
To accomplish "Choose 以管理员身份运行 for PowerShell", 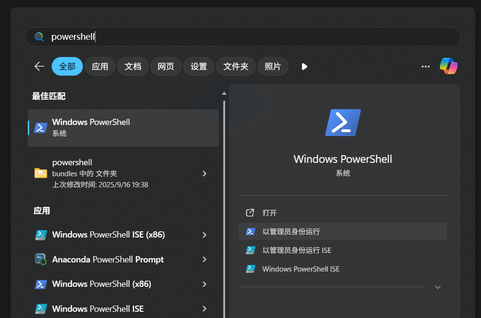I will tap(291, 231).
